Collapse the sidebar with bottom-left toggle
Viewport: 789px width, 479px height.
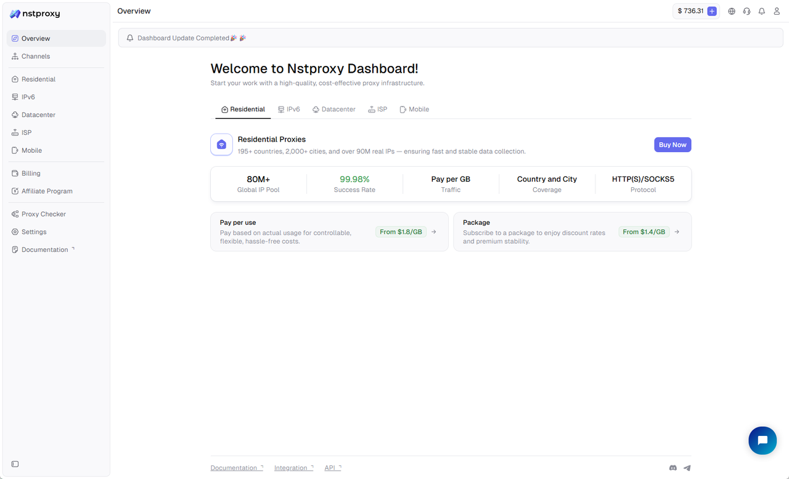15,464
